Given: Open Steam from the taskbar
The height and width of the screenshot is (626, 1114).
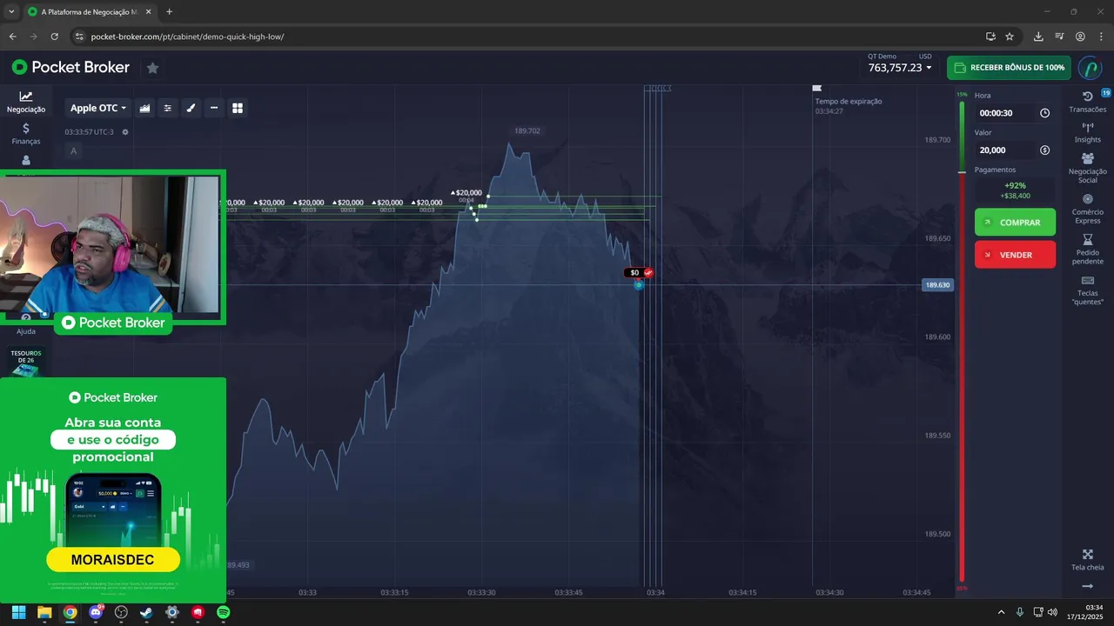Looking at the screenshot, I should point(146,612).
